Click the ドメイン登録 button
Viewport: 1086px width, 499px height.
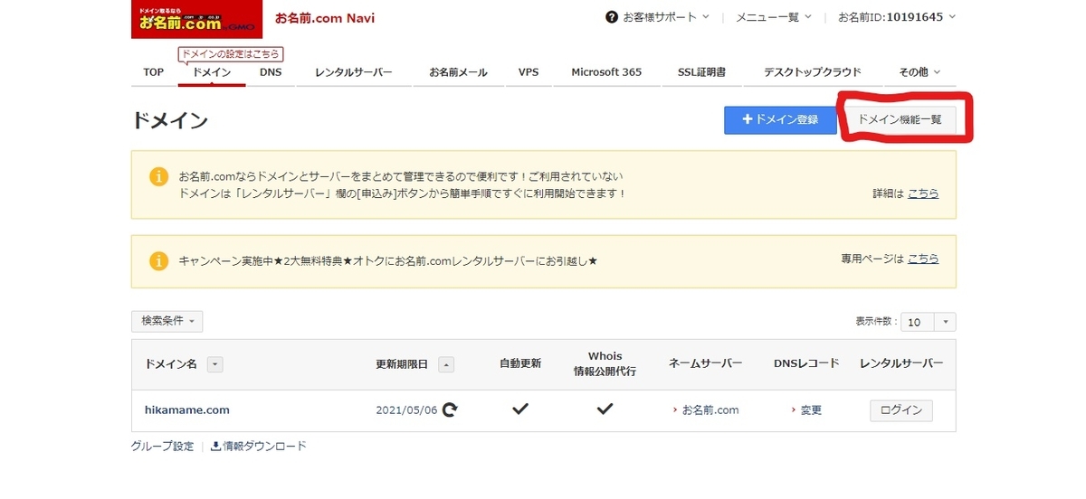[x=780, y=119]
